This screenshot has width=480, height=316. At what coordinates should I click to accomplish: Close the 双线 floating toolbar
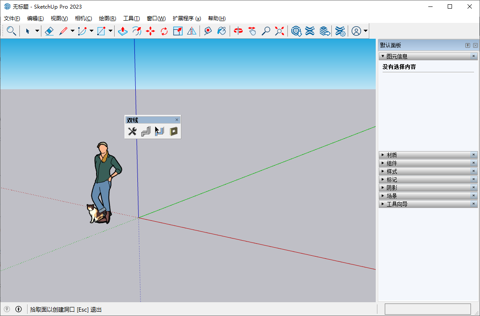pos(177,120)
